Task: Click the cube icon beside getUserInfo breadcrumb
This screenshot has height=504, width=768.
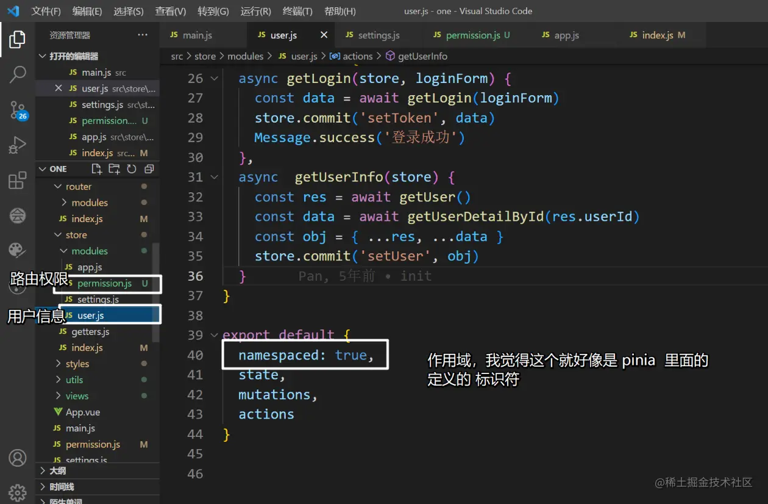Action: pyautogui.click(x=391, y=56)
